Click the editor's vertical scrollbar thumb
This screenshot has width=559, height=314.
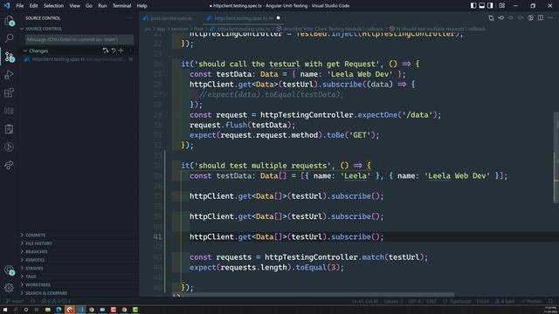[x=556, y=157]
